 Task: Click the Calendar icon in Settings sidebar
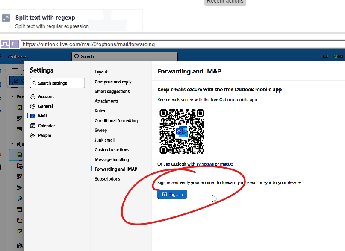point(33,125)
